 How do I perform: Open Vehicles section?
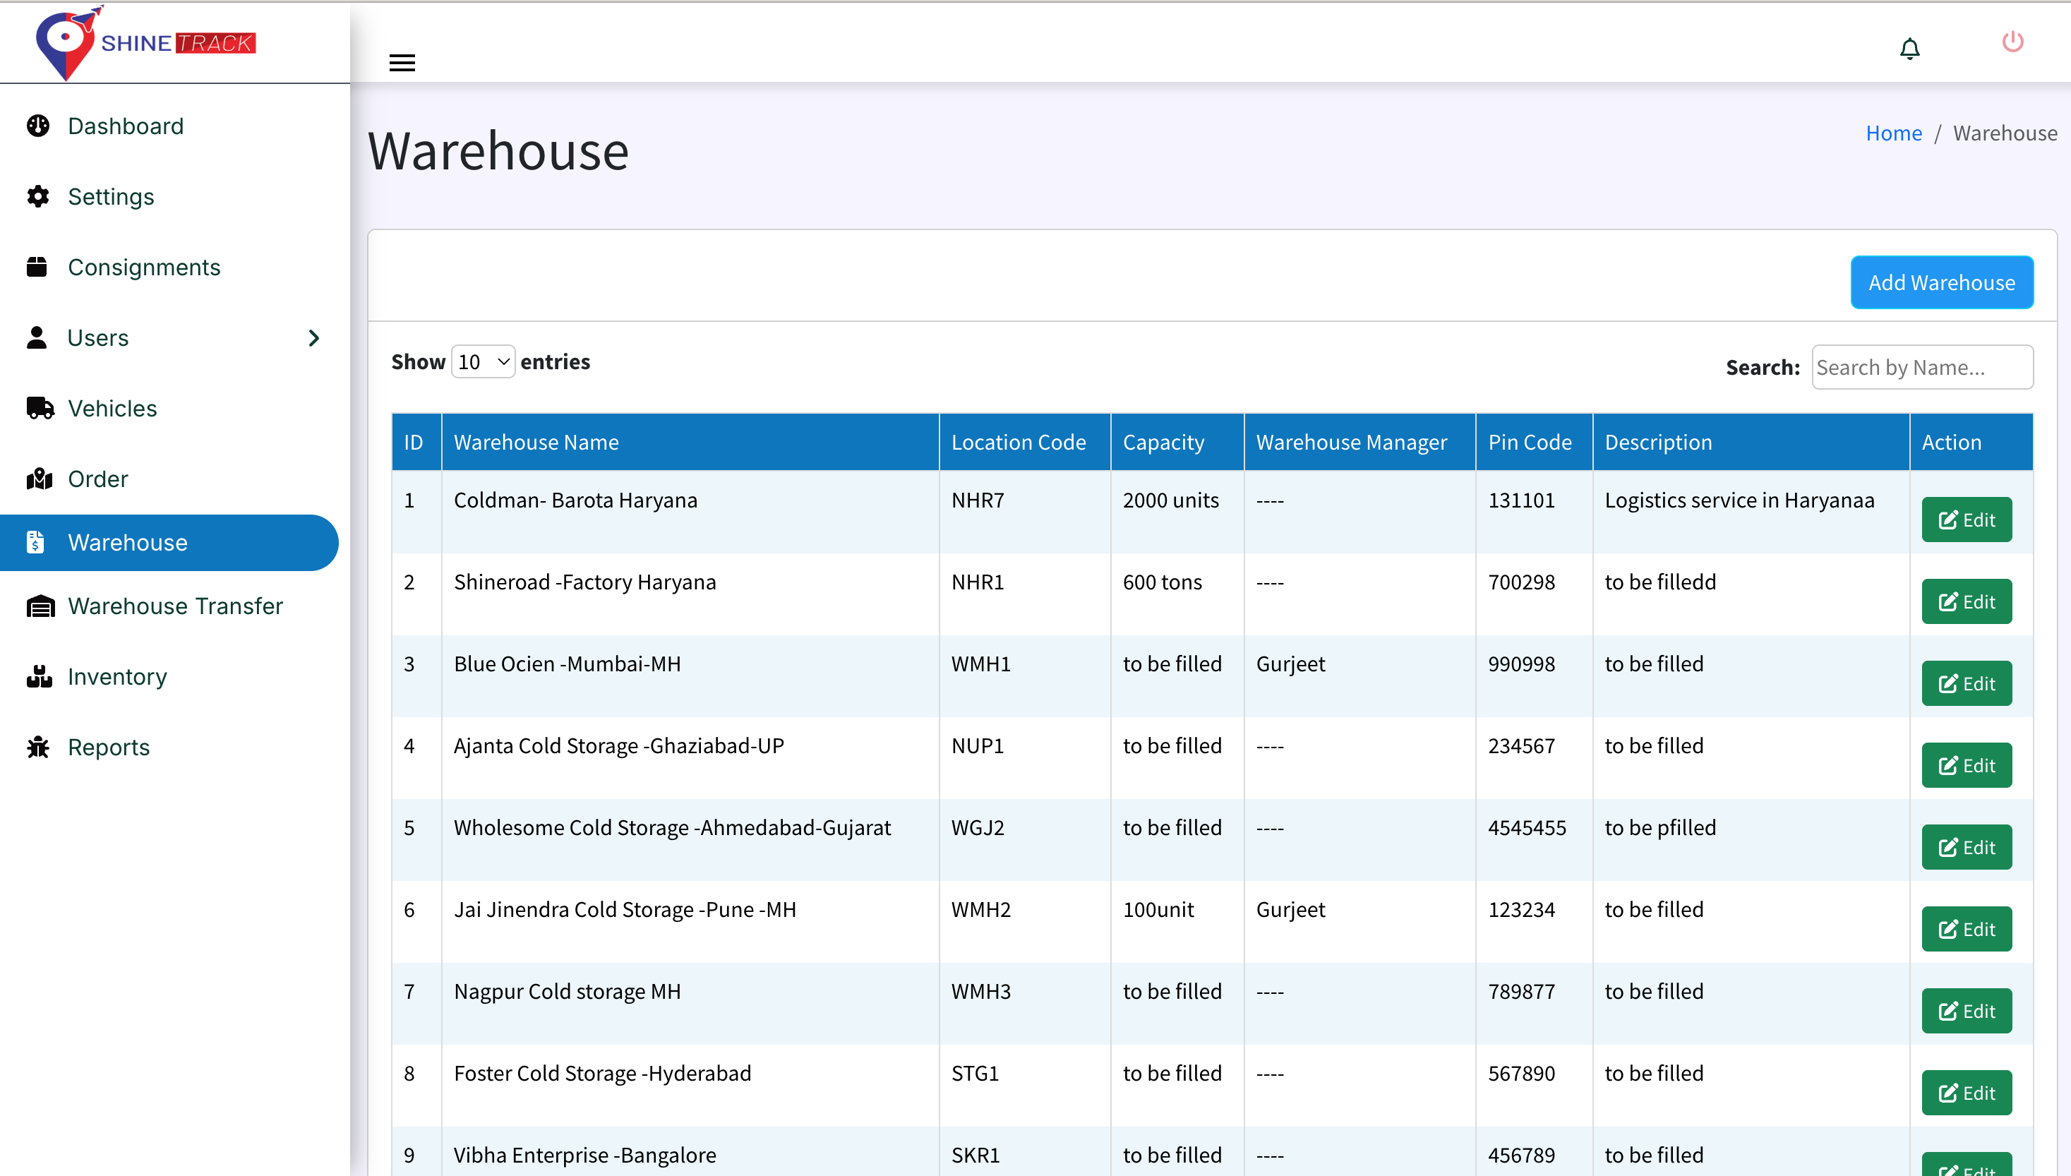point(112,408)
